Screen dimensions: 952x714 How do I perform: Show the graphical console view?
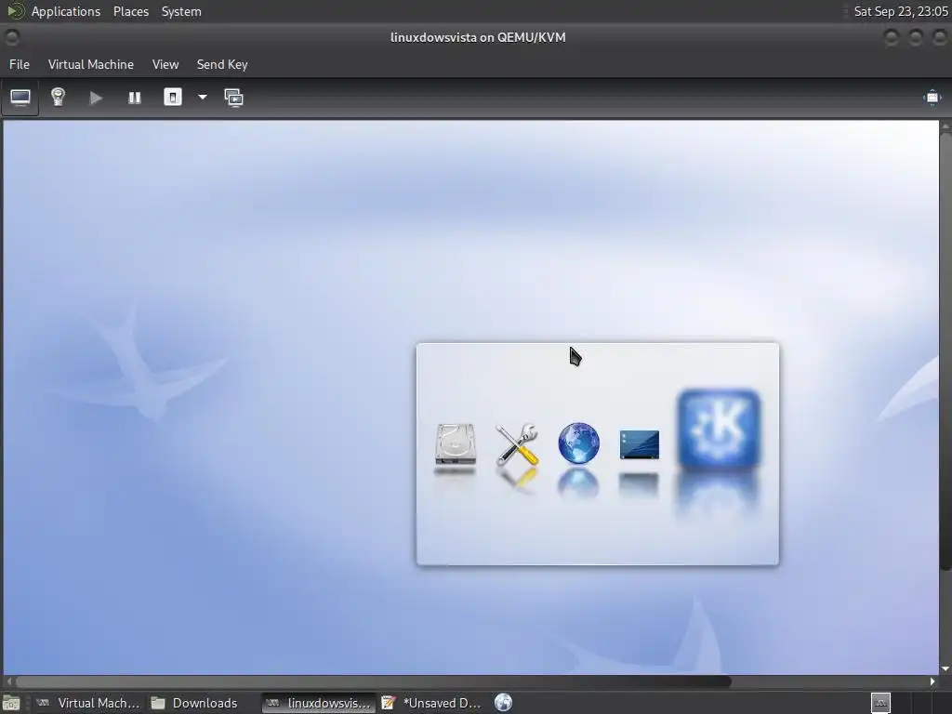[20, 97]
